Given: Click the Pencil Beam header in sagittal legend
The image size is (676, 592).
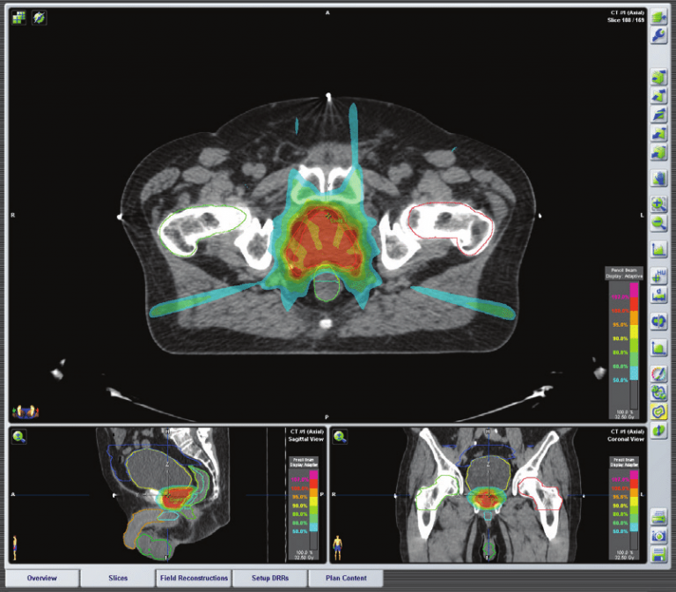Looking at the screenshot, I should click(304, 462).
